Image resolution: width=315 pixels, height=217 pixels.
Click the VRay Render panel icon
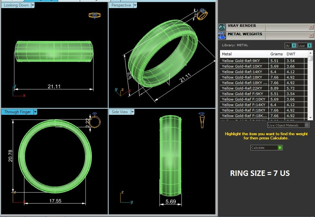[222, 27]
